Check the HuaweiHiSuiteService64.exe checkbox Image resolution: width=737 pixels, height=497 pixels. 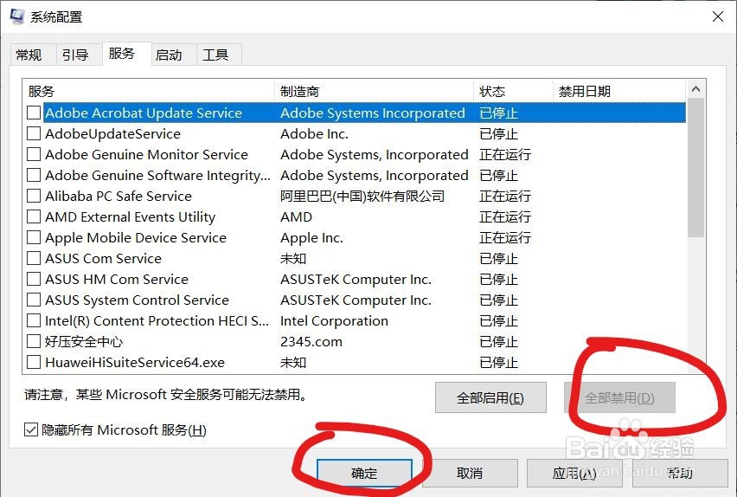tap(34, 362)
